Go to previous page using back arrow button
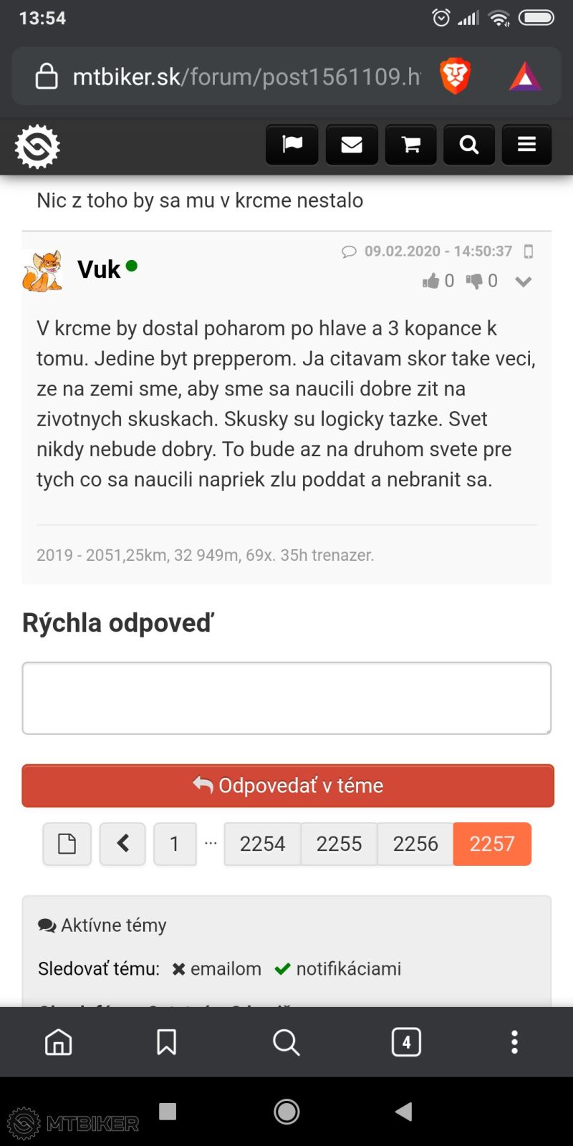This screenshot has width=573, height=1146. coord(122,844)
